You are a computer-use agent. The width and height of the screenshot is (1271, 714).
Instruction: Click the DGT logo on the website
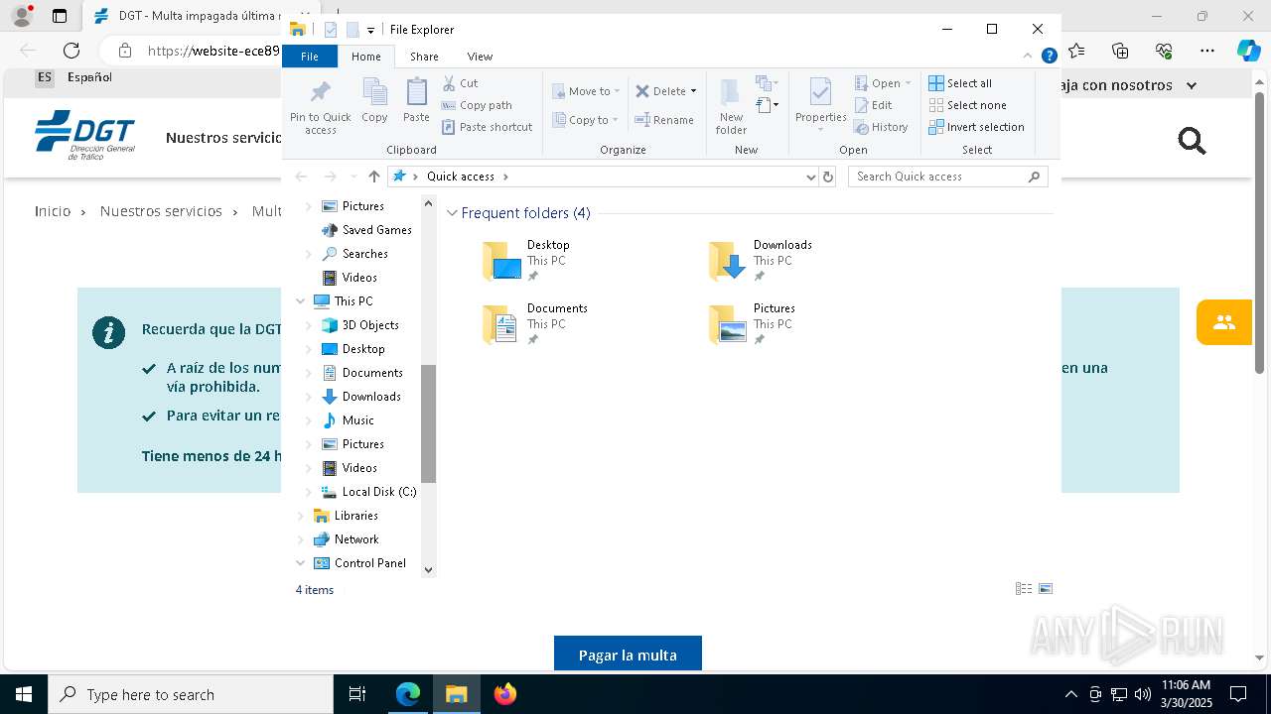click(x=84, y=135)
